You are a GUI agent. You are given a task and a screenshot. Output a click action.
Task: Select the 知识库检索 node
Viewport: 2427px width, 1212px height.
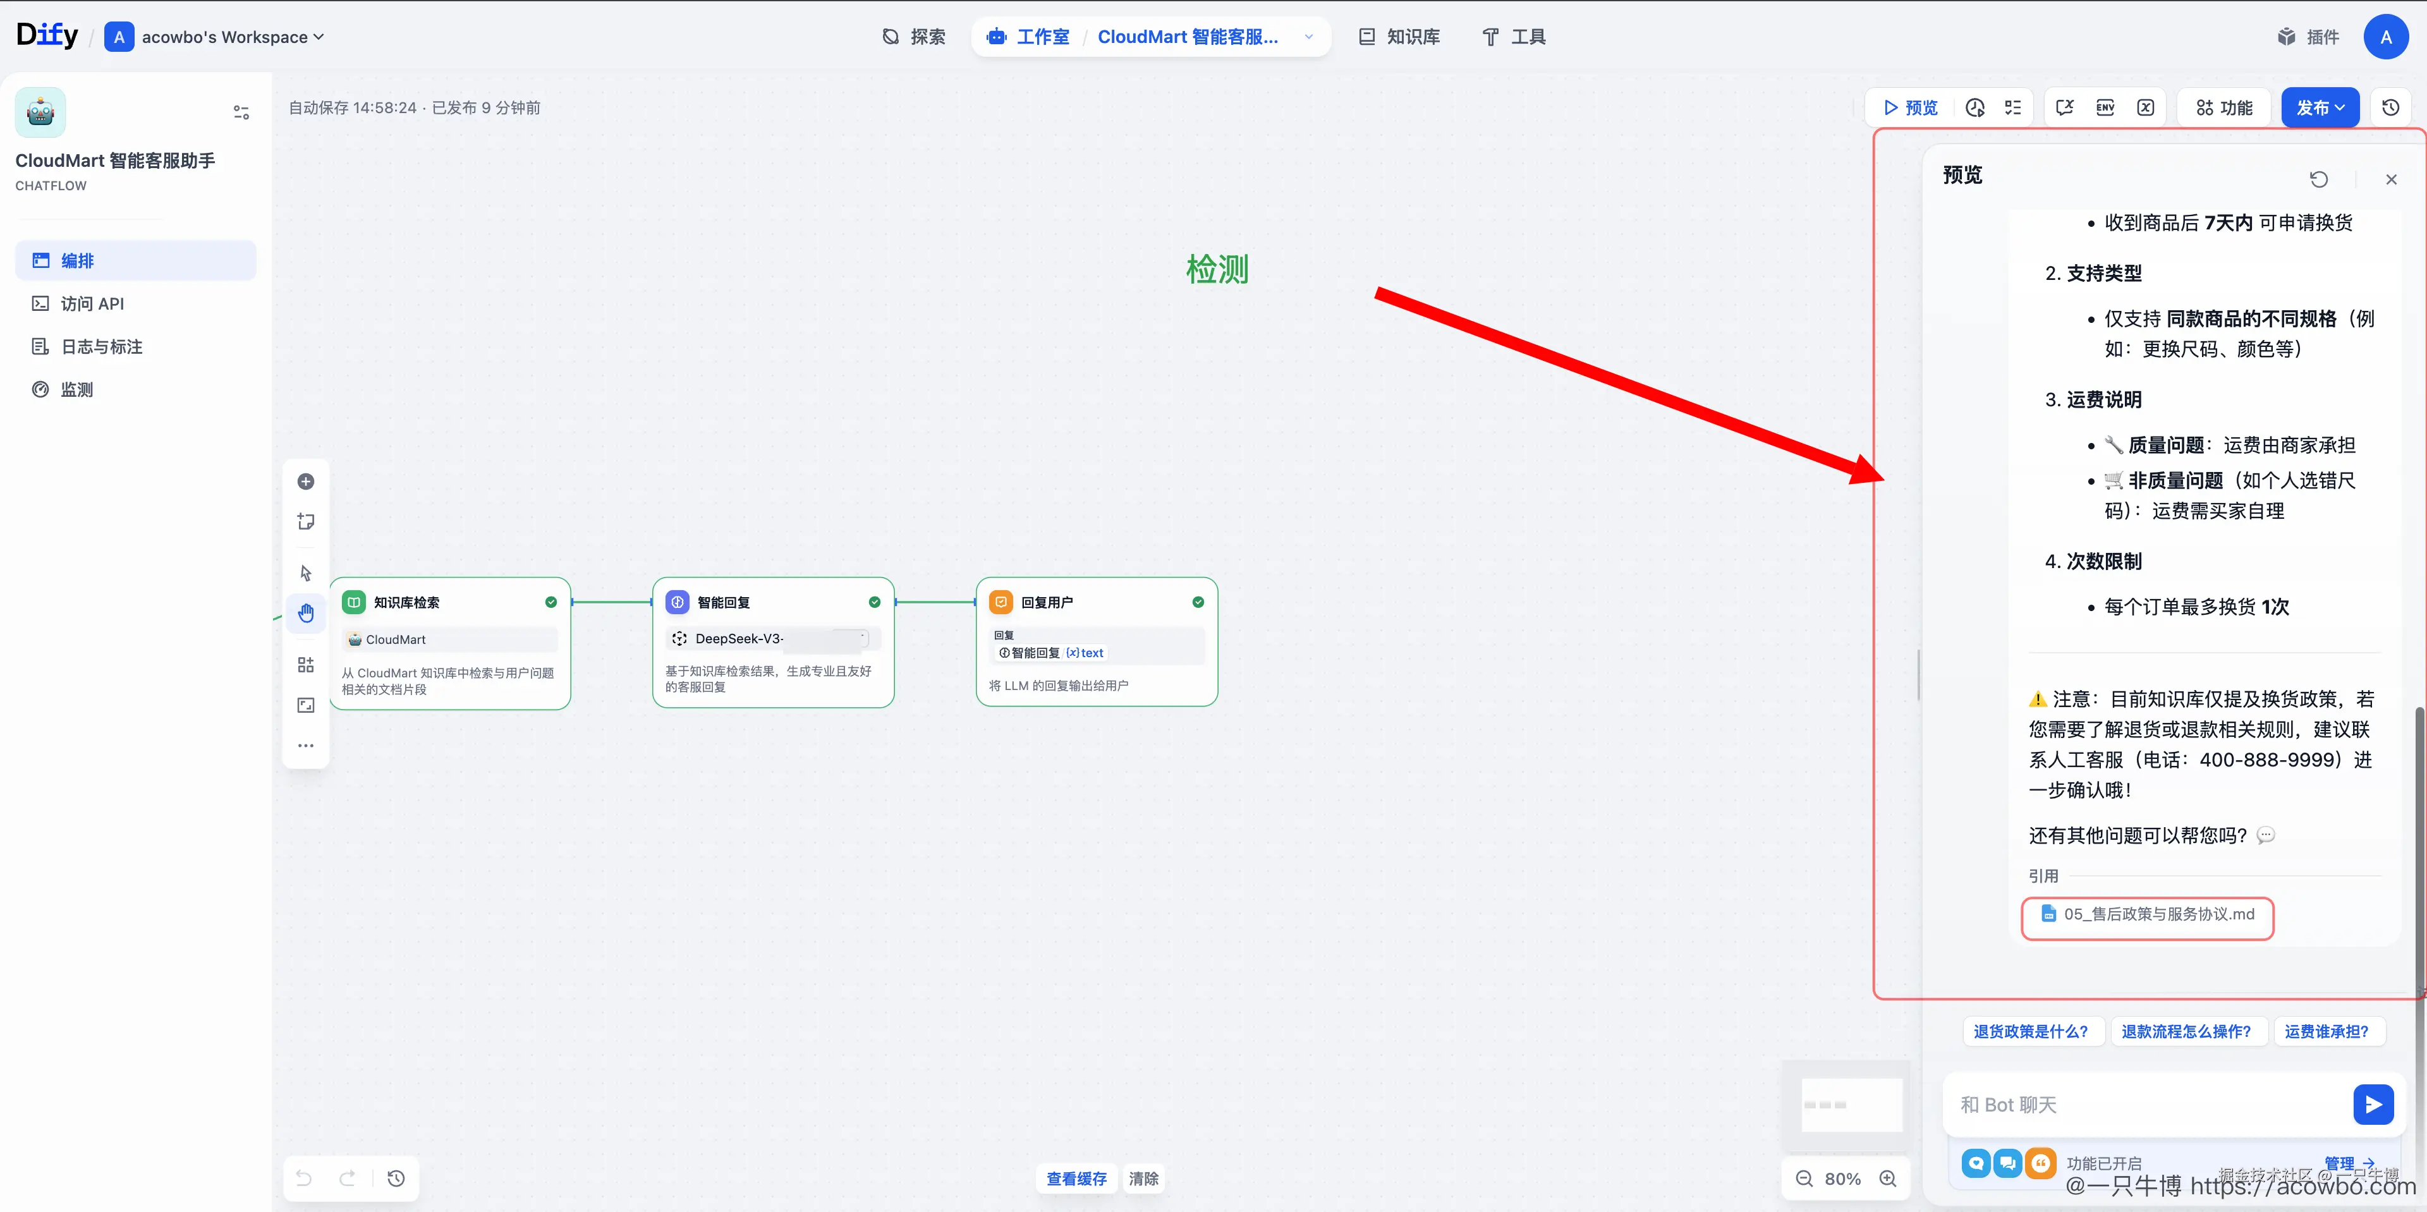coord(451,643)
